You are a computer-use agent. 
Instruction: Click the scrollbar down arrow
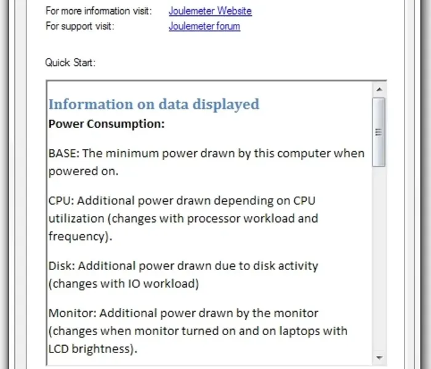379,357
